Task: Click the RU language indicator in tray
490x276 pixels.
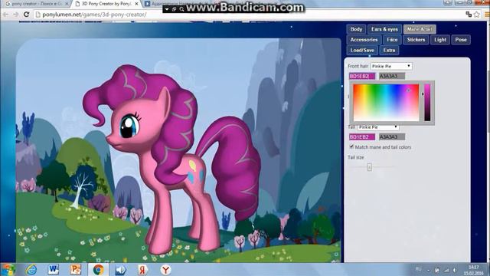Action: [x=419, y=269]
